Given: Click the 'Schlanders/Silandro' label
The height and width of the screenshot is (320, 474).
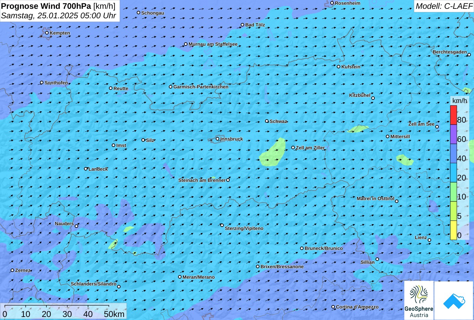Looking at the screenshot, I should tap(93, 284).
